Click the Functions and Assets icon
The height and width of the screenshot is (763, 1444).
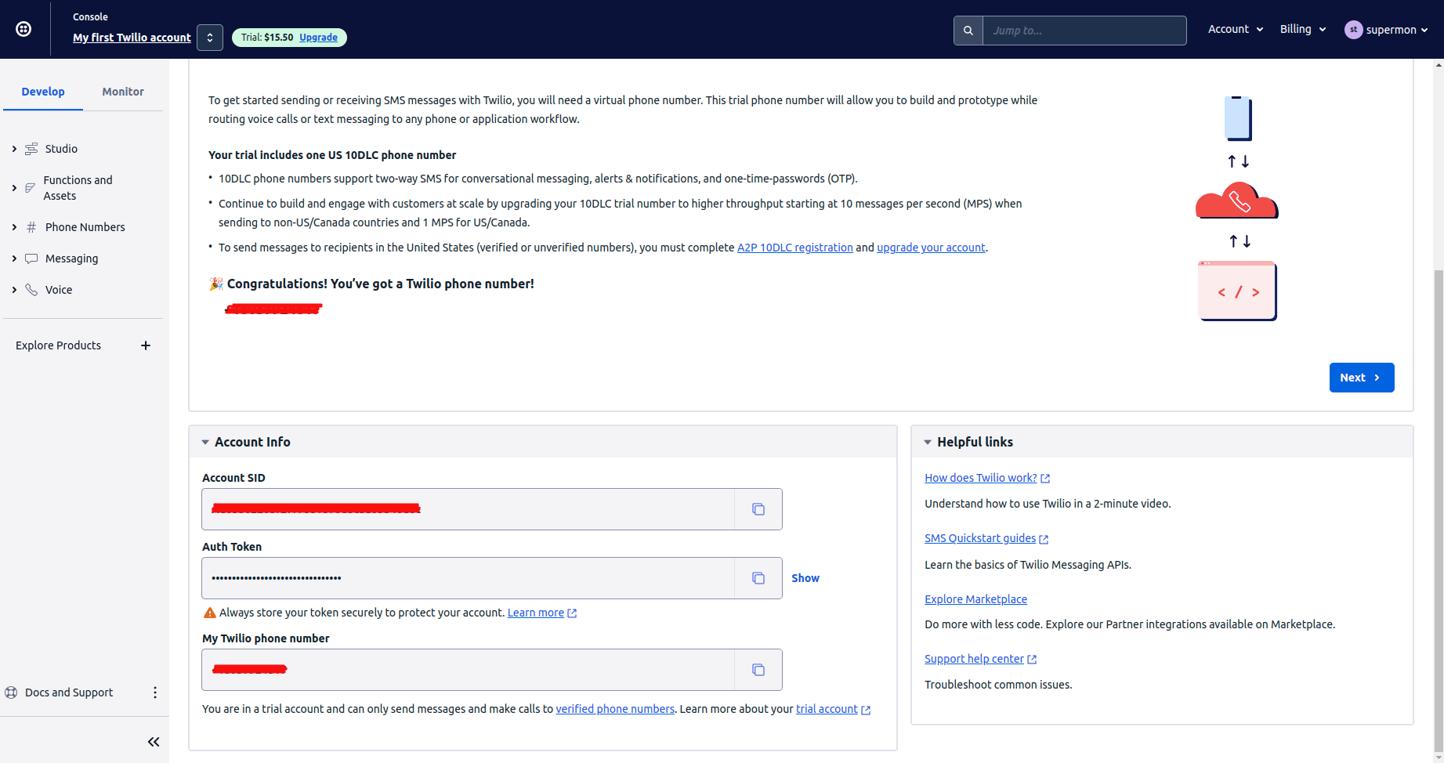(31, 188)
